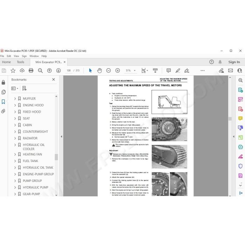Activate the hand pan tool
The height and width of the screenshot is (245, 245).
(99, 71)
